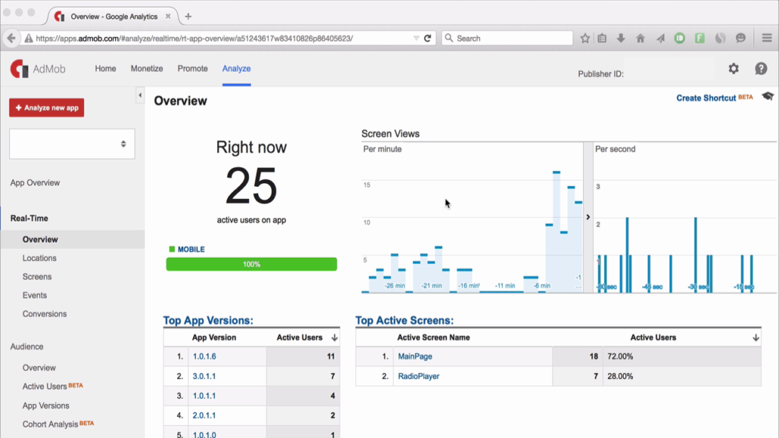Open Screens report

coord(37,277)
